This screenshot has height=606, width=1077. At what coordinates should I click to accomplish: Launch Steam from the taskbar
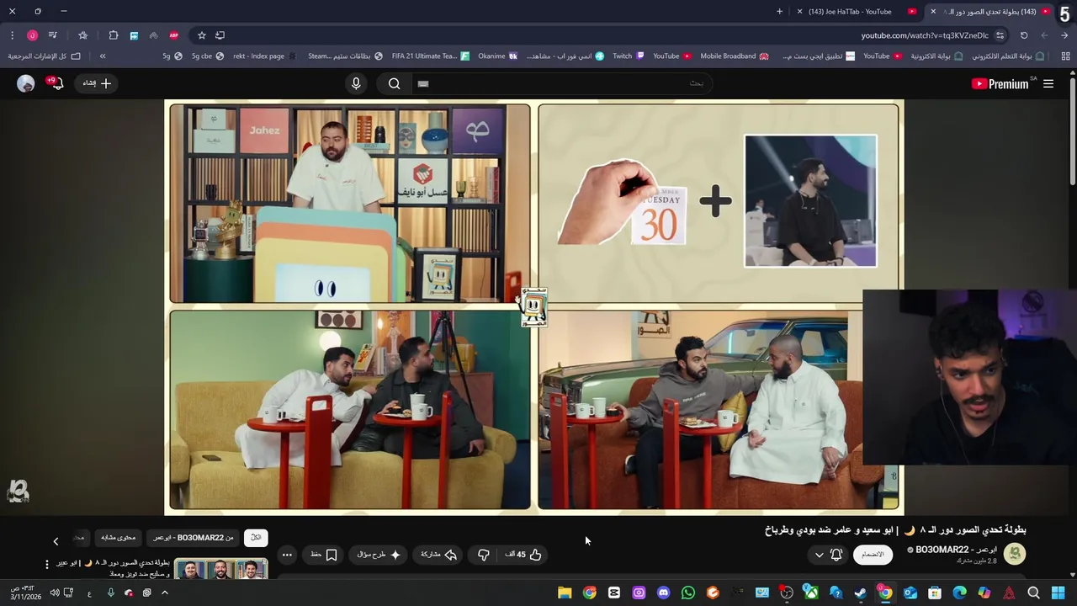(x=860, y=593)
